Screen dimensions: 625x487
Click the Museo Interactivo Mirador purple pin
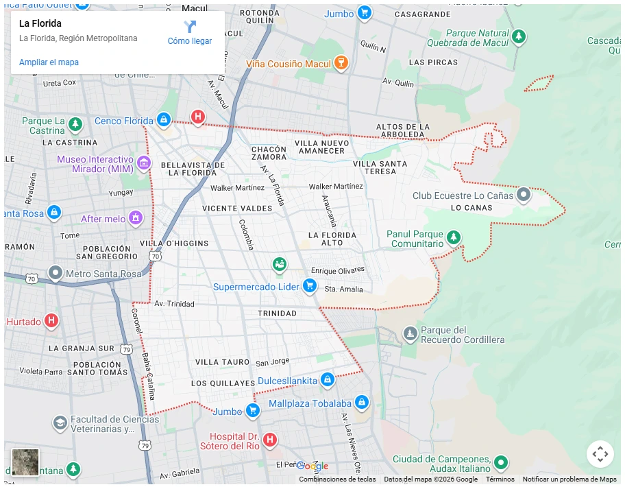(x=143, y=163)
